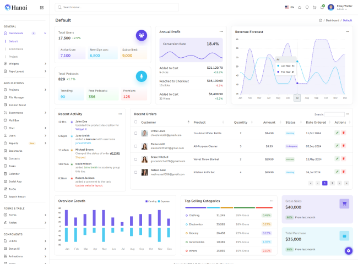Select the Grace Mitchell row checkbox
The width and height of the screenshot is (358, 264).
pyautogui.click(x=136, y=159)
